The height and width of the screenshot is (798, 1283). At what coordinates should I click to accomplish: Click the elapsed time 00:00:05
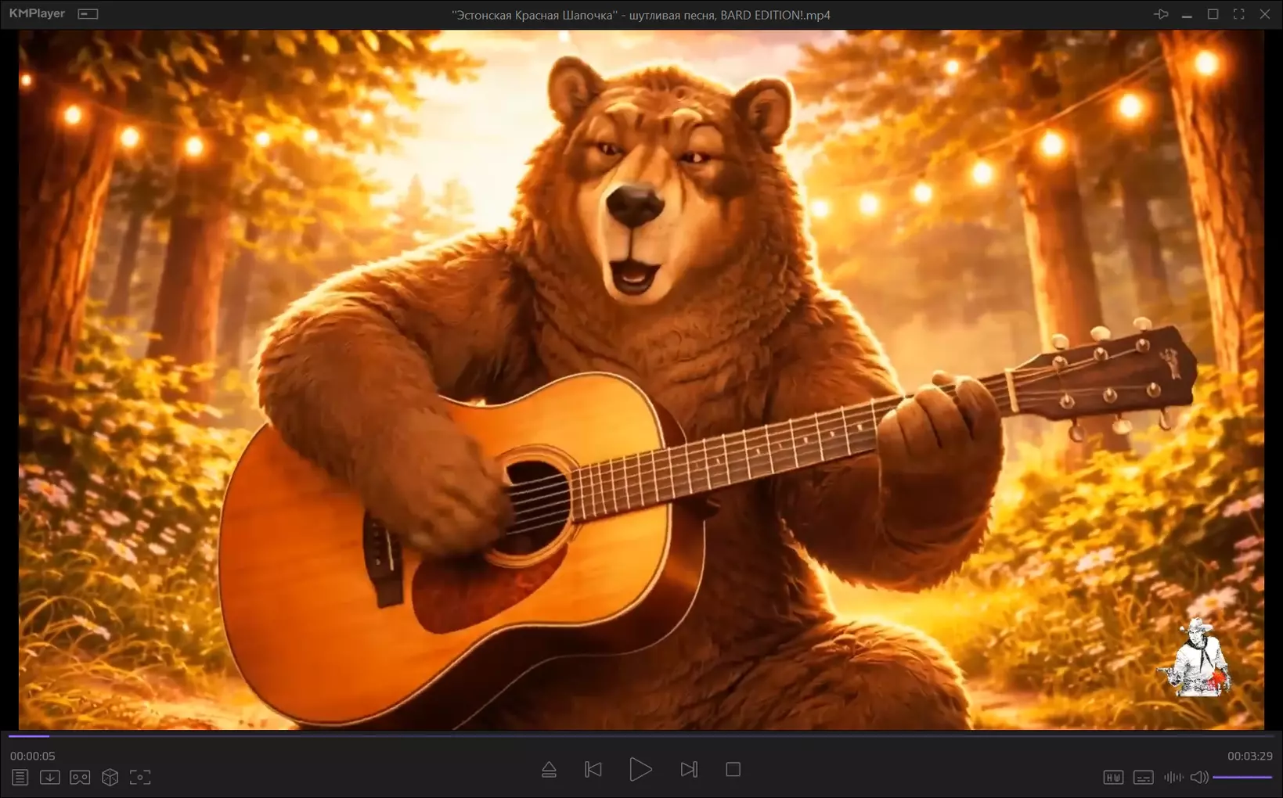(32, 756)
